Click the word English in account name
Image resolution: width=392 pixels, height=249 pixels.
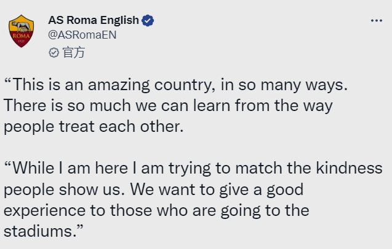point(119,20)
